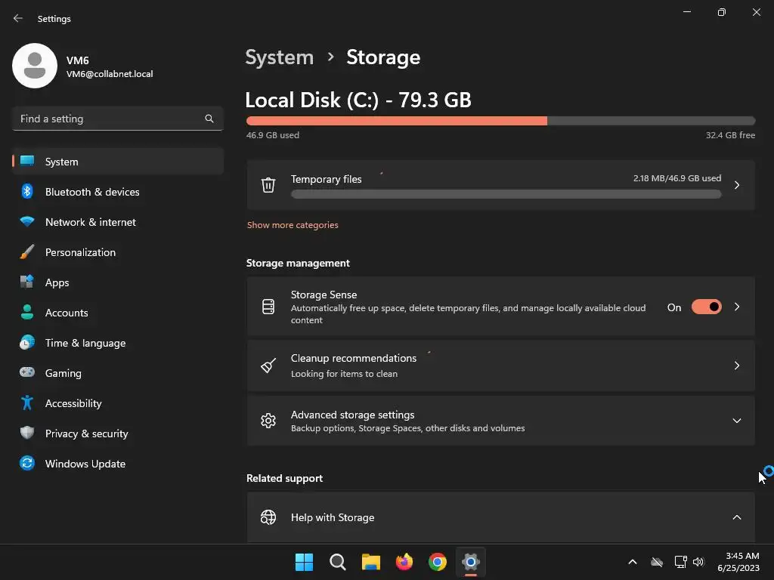Click the Privacy & security shield icon
The image size is (774, 580).
point(27,433)
